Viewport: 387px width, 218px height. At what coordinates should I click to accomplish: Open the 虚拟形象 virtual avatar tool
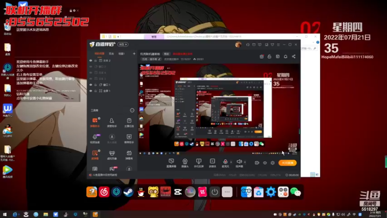click(x=112, y=155)
